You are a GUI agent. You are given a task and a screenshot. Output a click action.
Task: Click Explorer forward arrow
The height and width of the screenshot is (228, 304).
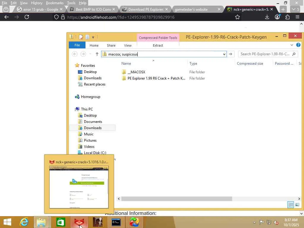(83, 54)
